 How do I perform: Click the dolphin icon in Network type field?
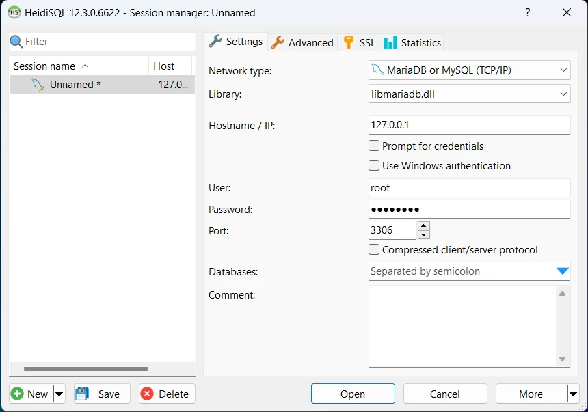point(377,70)
